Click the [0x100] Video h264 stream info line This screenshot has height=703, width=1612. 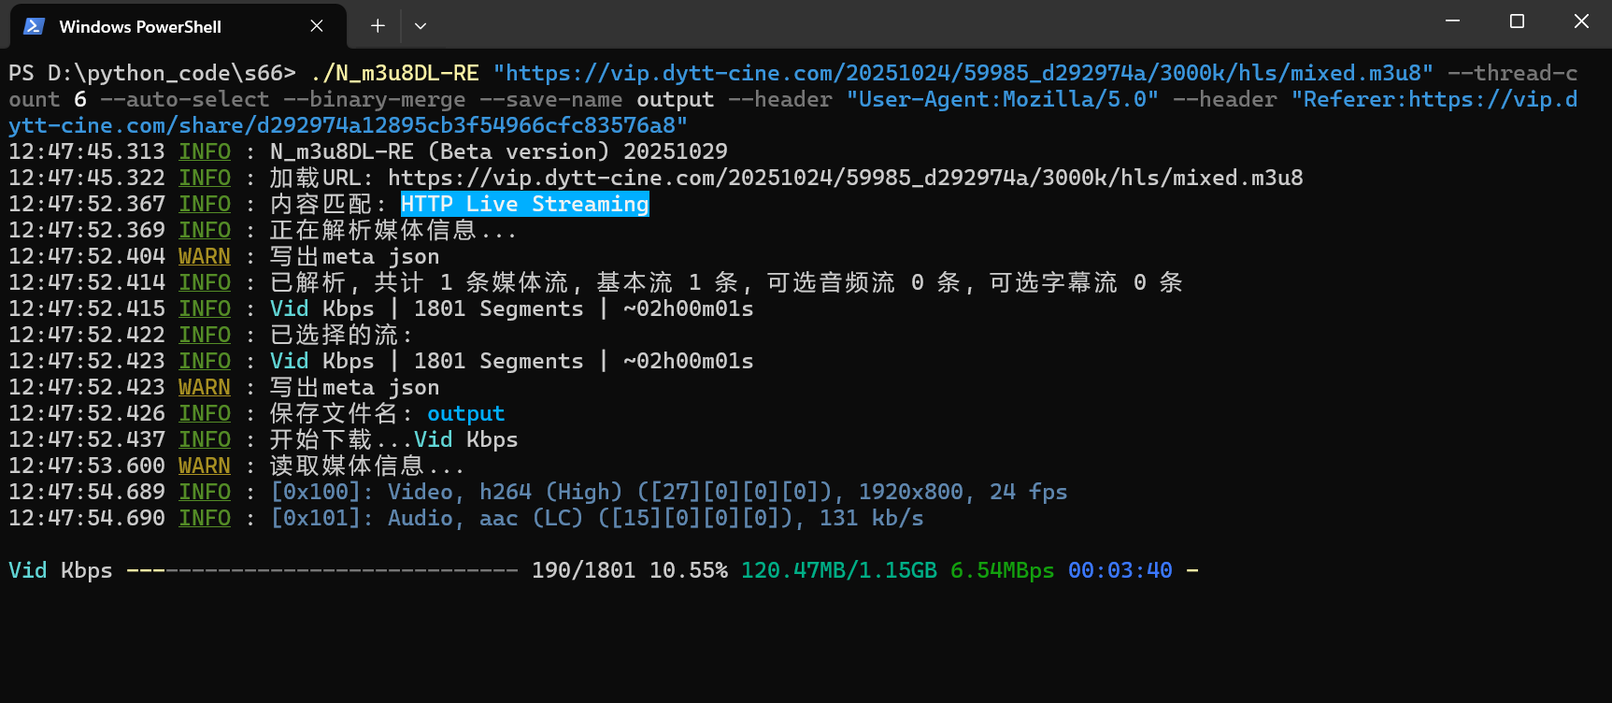(669, 492)
